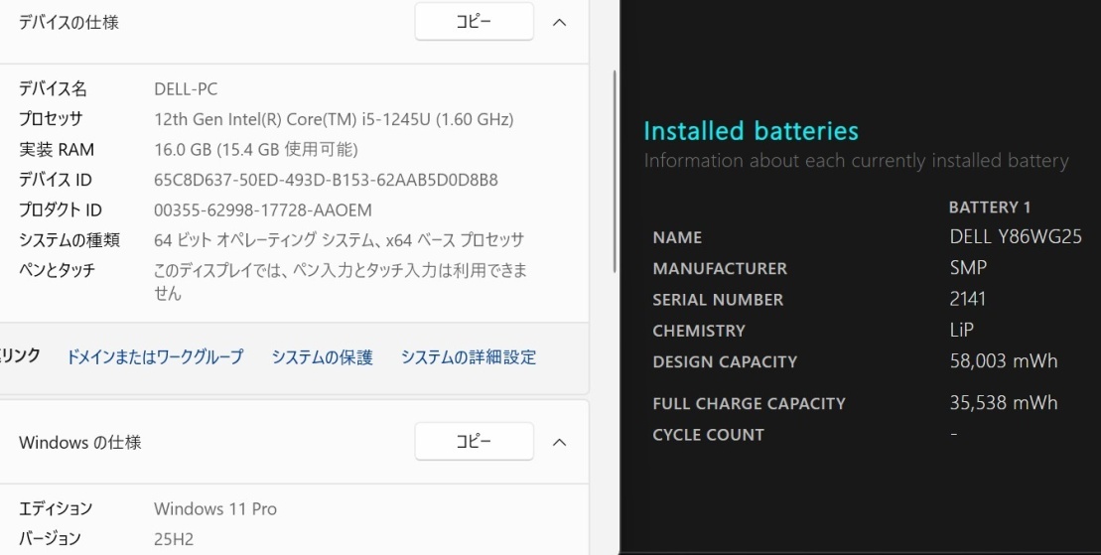Collapse the Windows の仕様 section chevron
The image size is (1101, 555).
[559, 442]
